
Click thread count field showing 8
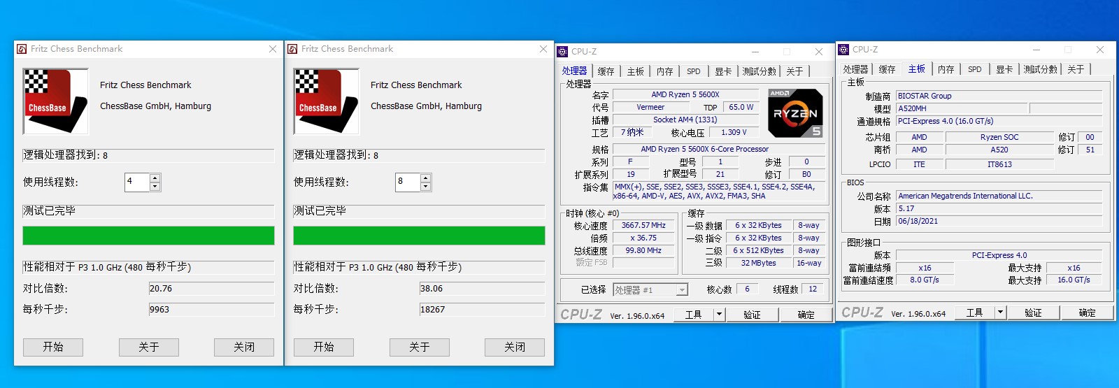point(408,182)
